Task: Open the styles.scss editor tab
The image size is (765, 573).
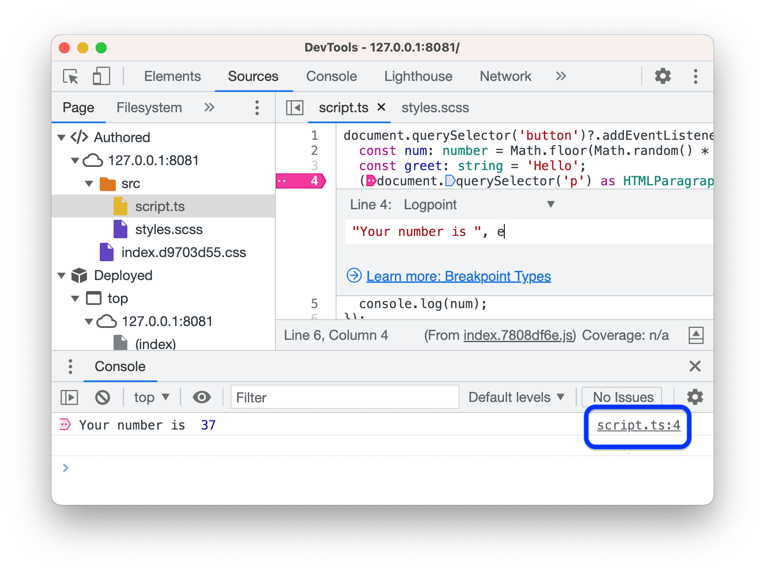Action: 435,107
